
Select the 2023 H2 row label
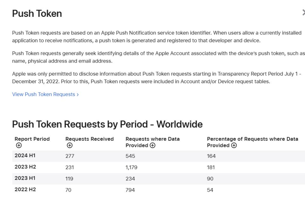click(x=25, y=167)
